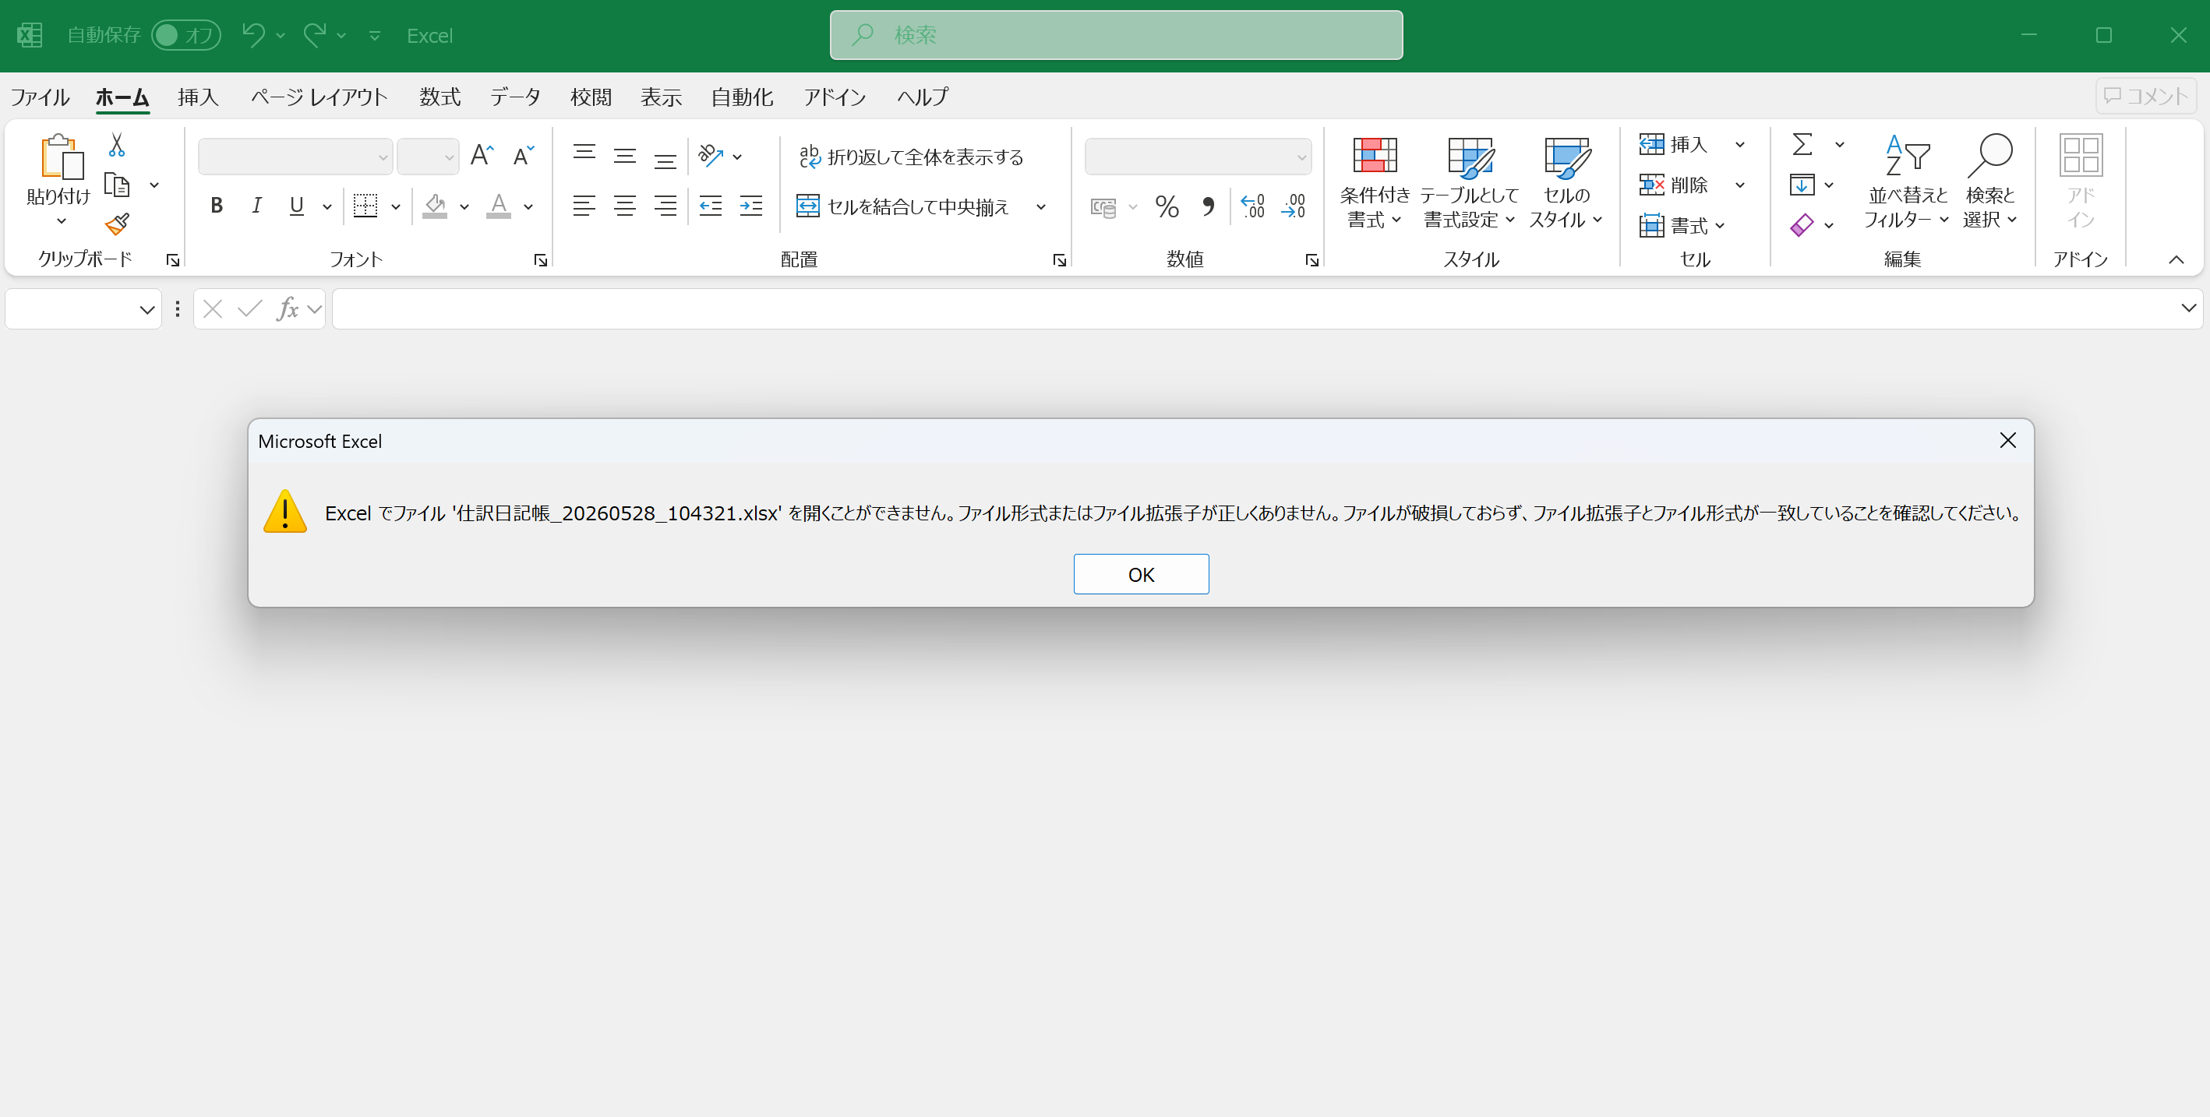Viewport: 2210px width, 1117px height.
Task: Open 検索と選択 menu
Action: click(x=1989, y=182)
